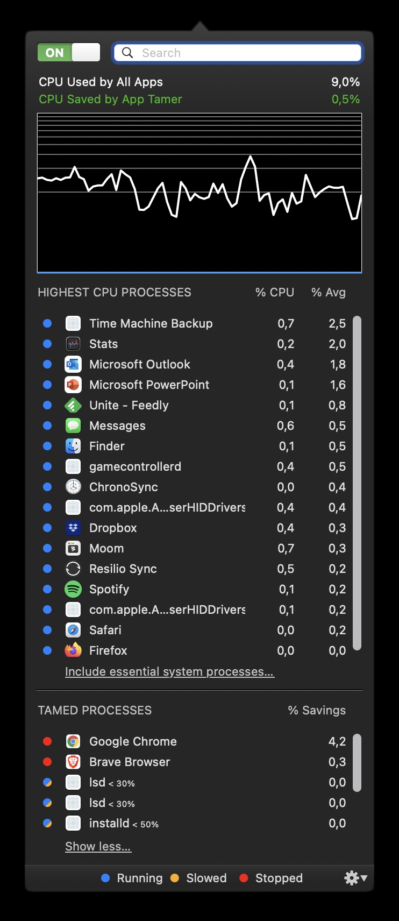Image resolution: width=399 pixels, height=921 pixels.
Task: Click the Dropbox icon
Action: click(73, 528)
